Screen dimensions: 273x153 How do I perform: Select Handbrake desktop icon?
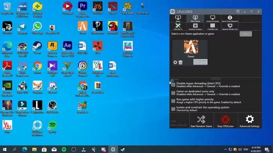pyautogui.click(x=82, y=107)
